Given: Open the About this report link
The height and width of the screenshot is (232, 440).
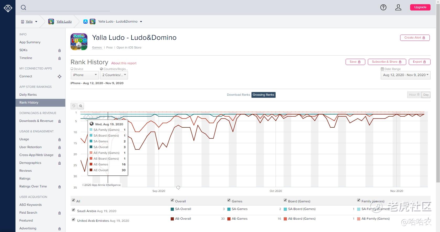Looking at the screenshot, I should [124, 63].
